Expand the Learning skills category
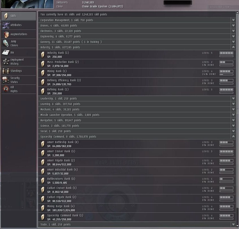The width and height of the screenshot is (239, 229). [x=137, y=104]
